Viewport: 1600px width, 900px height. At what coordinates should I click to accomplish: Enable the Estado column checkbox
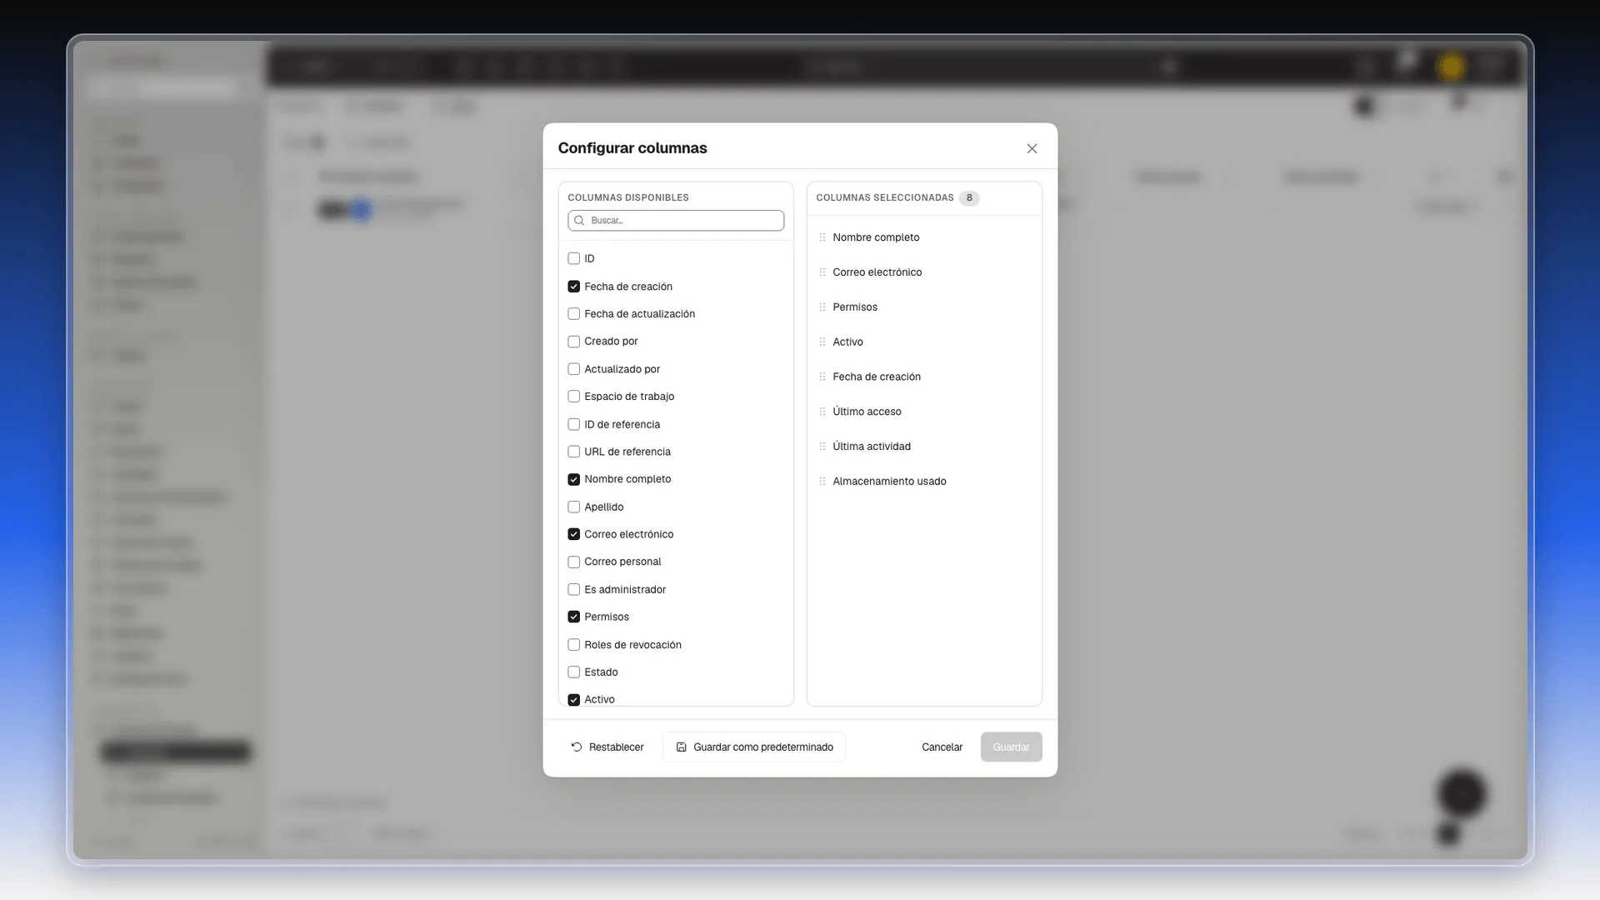[x=573, y=672]
